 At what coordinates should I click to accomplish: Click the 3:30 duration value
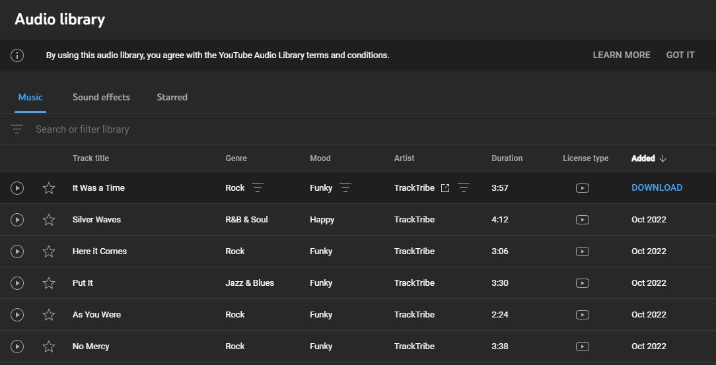pos(500,283)
